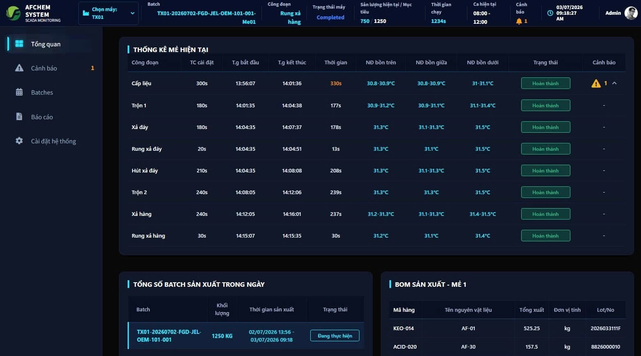This screenshot has width=641, height=356.
Task: Click the Completed machine status text
Action: (330, 17)
